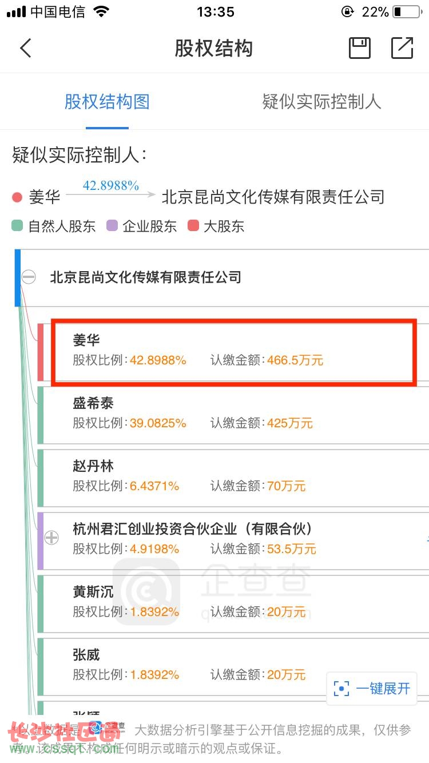Tap 姜华 name in controller path

click(x=45, y=198)
